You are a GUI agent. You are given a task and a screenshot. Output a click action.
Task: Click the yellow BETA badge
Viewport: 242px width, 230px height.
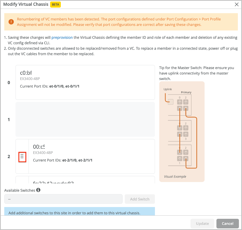56,4
